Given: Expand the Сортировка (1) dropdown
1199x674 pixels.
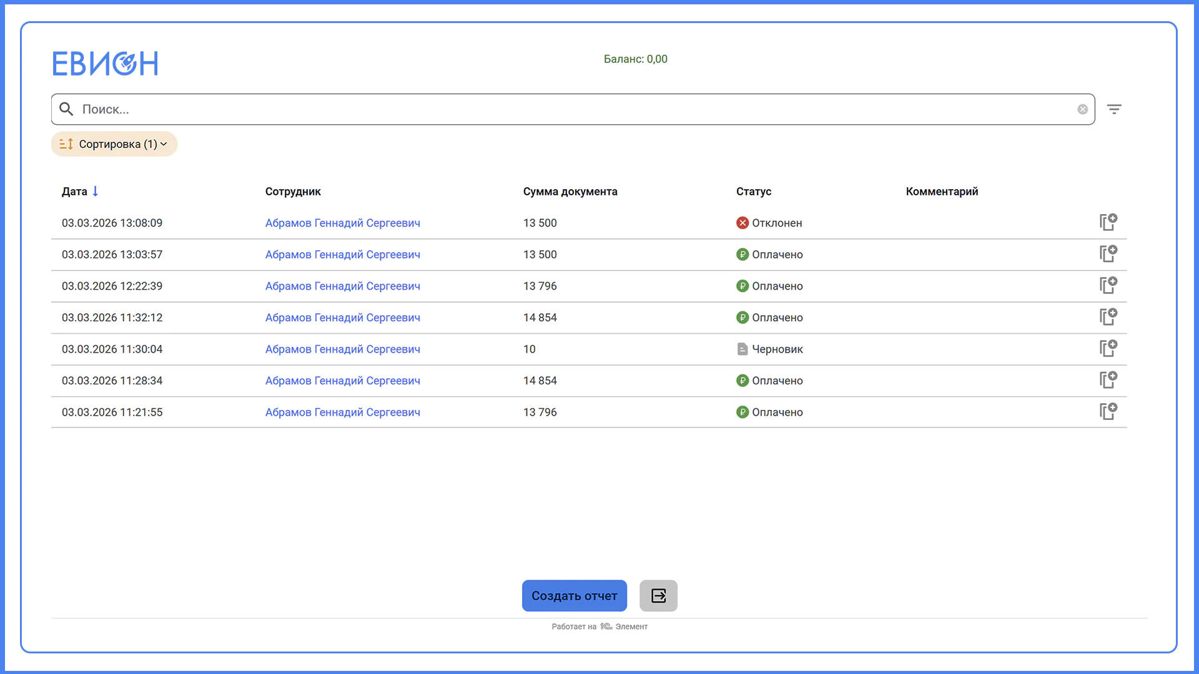Looking at the screenshot, I should (114, 144).
